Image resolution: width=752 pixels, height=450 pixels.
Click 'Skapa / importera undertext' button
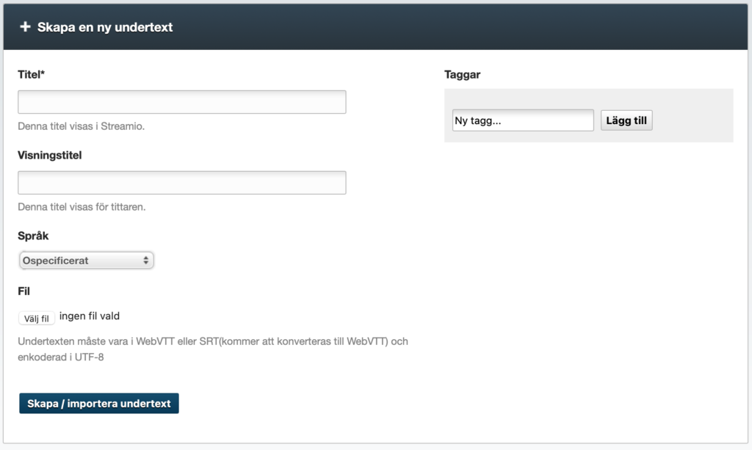99,404
